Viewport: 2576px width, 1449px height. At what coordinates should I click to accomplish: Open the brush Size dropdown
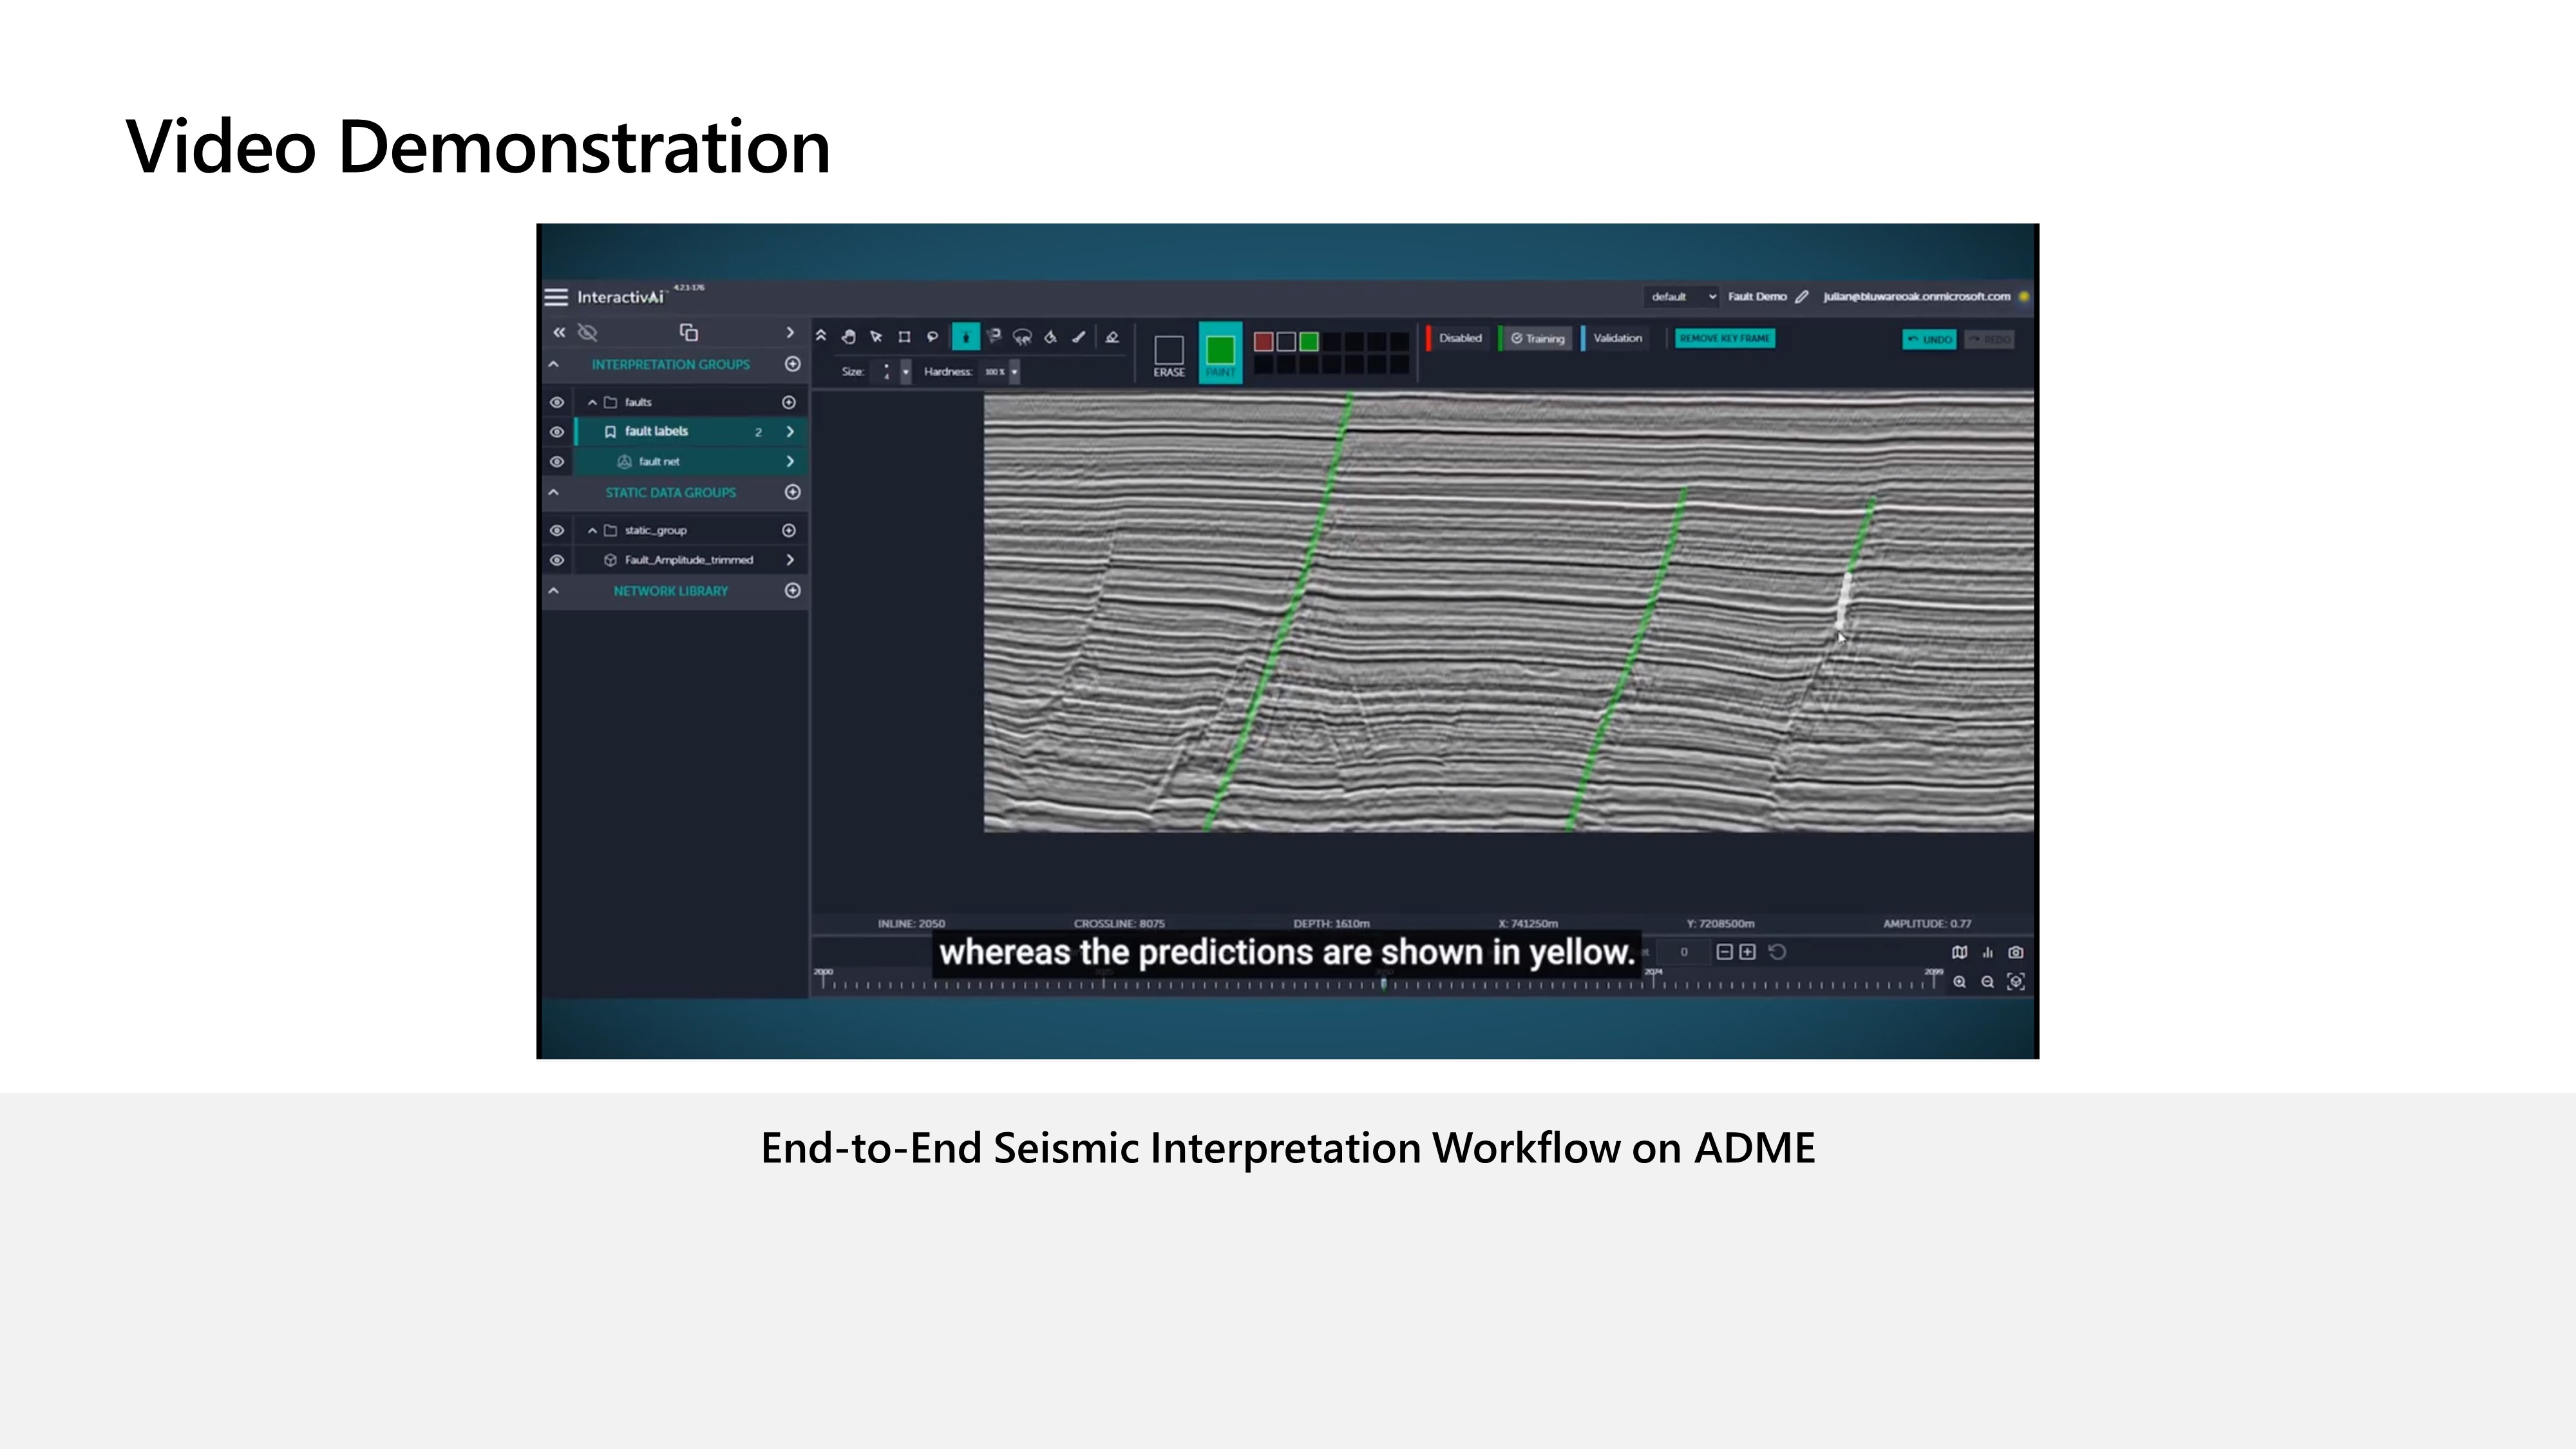[905, 372]
